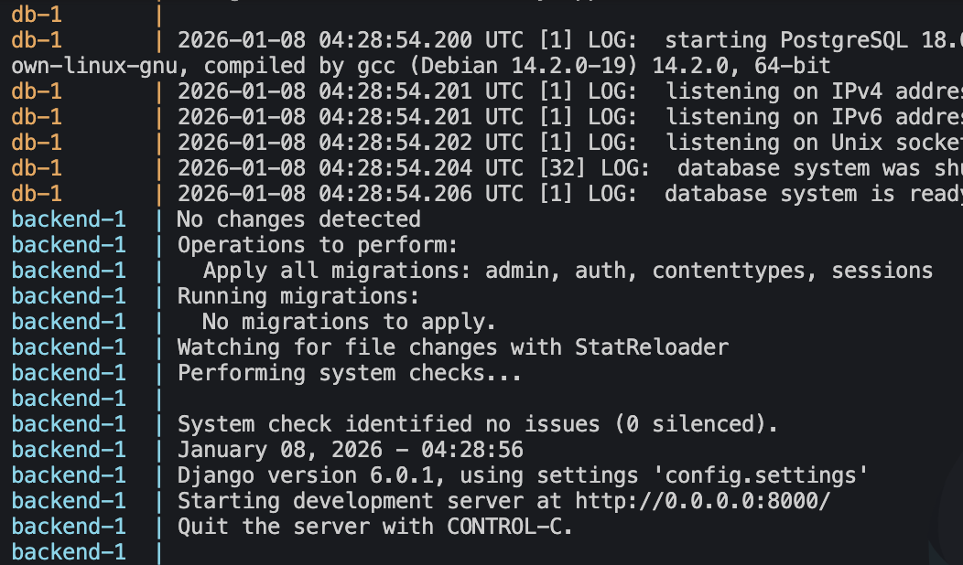Click the word 'StatReloader' in the log
The image size is (963, 565).
(652, 347)
